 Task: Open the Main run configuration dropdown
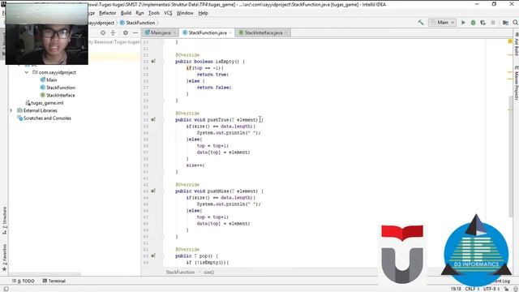(x=442, y=23)
